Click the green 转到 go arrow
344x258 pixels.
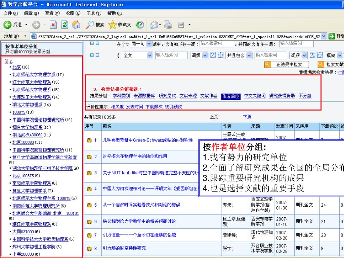click(x=332, y=36)
